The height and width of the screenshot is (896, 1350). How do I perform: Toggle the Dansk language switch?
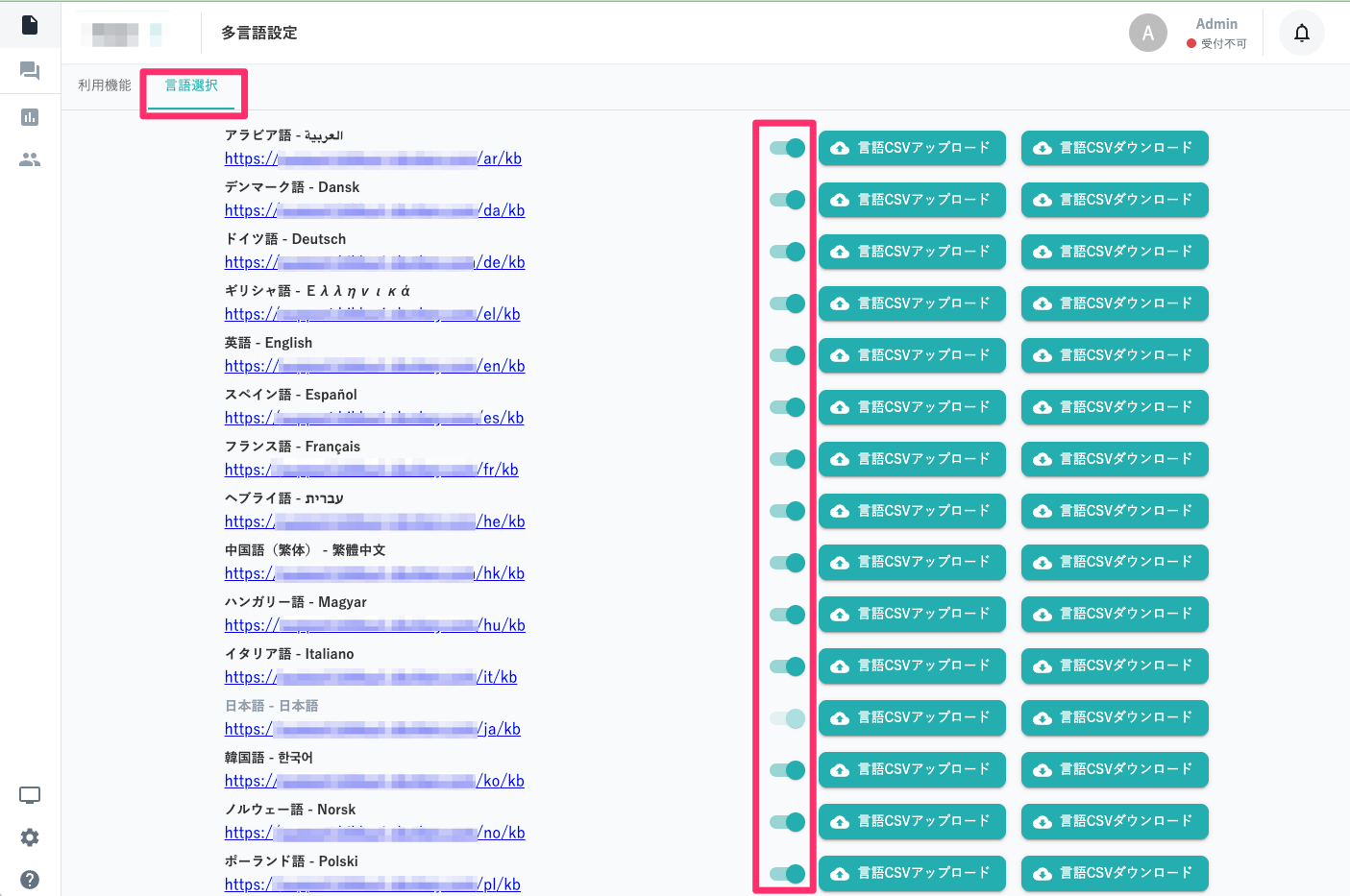point(787,200)
